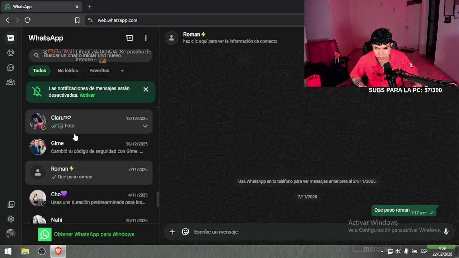This screenshot has width=459, height=258.
Task: Open the media gallery sidebar icon
Action: 11,205
